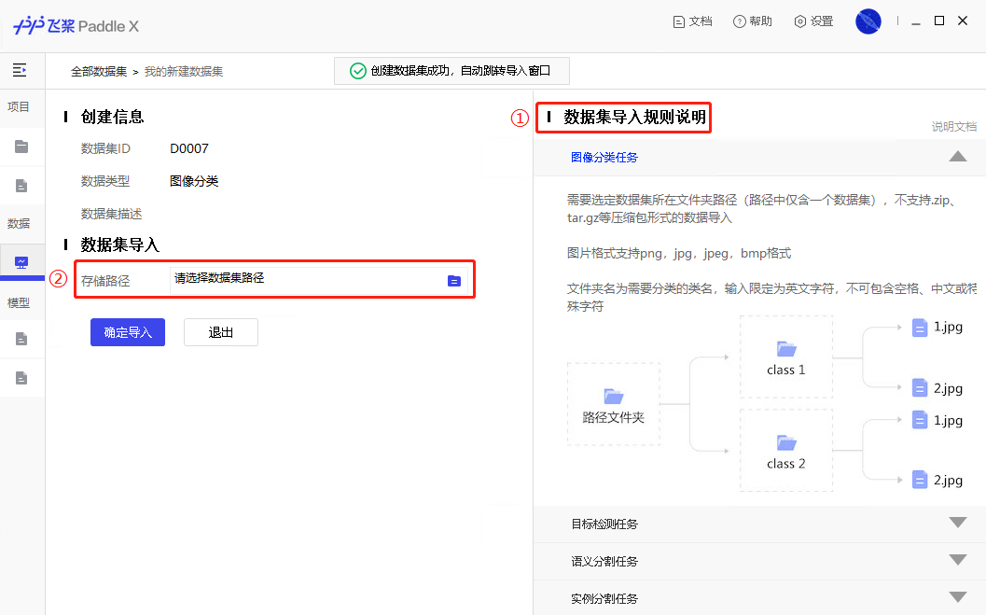Open the user avatar profile

[x=868, y=21]
